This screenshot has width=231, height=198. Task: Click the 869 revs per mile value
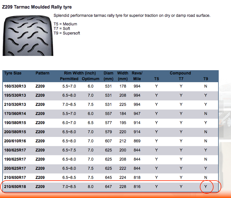coord(137,141)
